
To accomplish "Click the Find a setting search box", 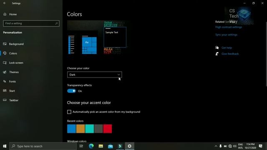I will tap(31, 23).
